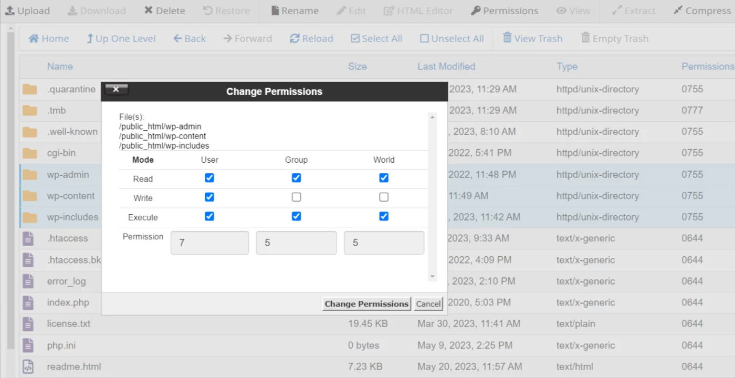Select the error_log file name
Viewport: 735px width, 378px height.
(66, 281)
